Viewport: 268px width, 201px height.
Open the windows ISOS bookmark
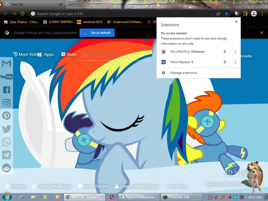click(90, 22)
